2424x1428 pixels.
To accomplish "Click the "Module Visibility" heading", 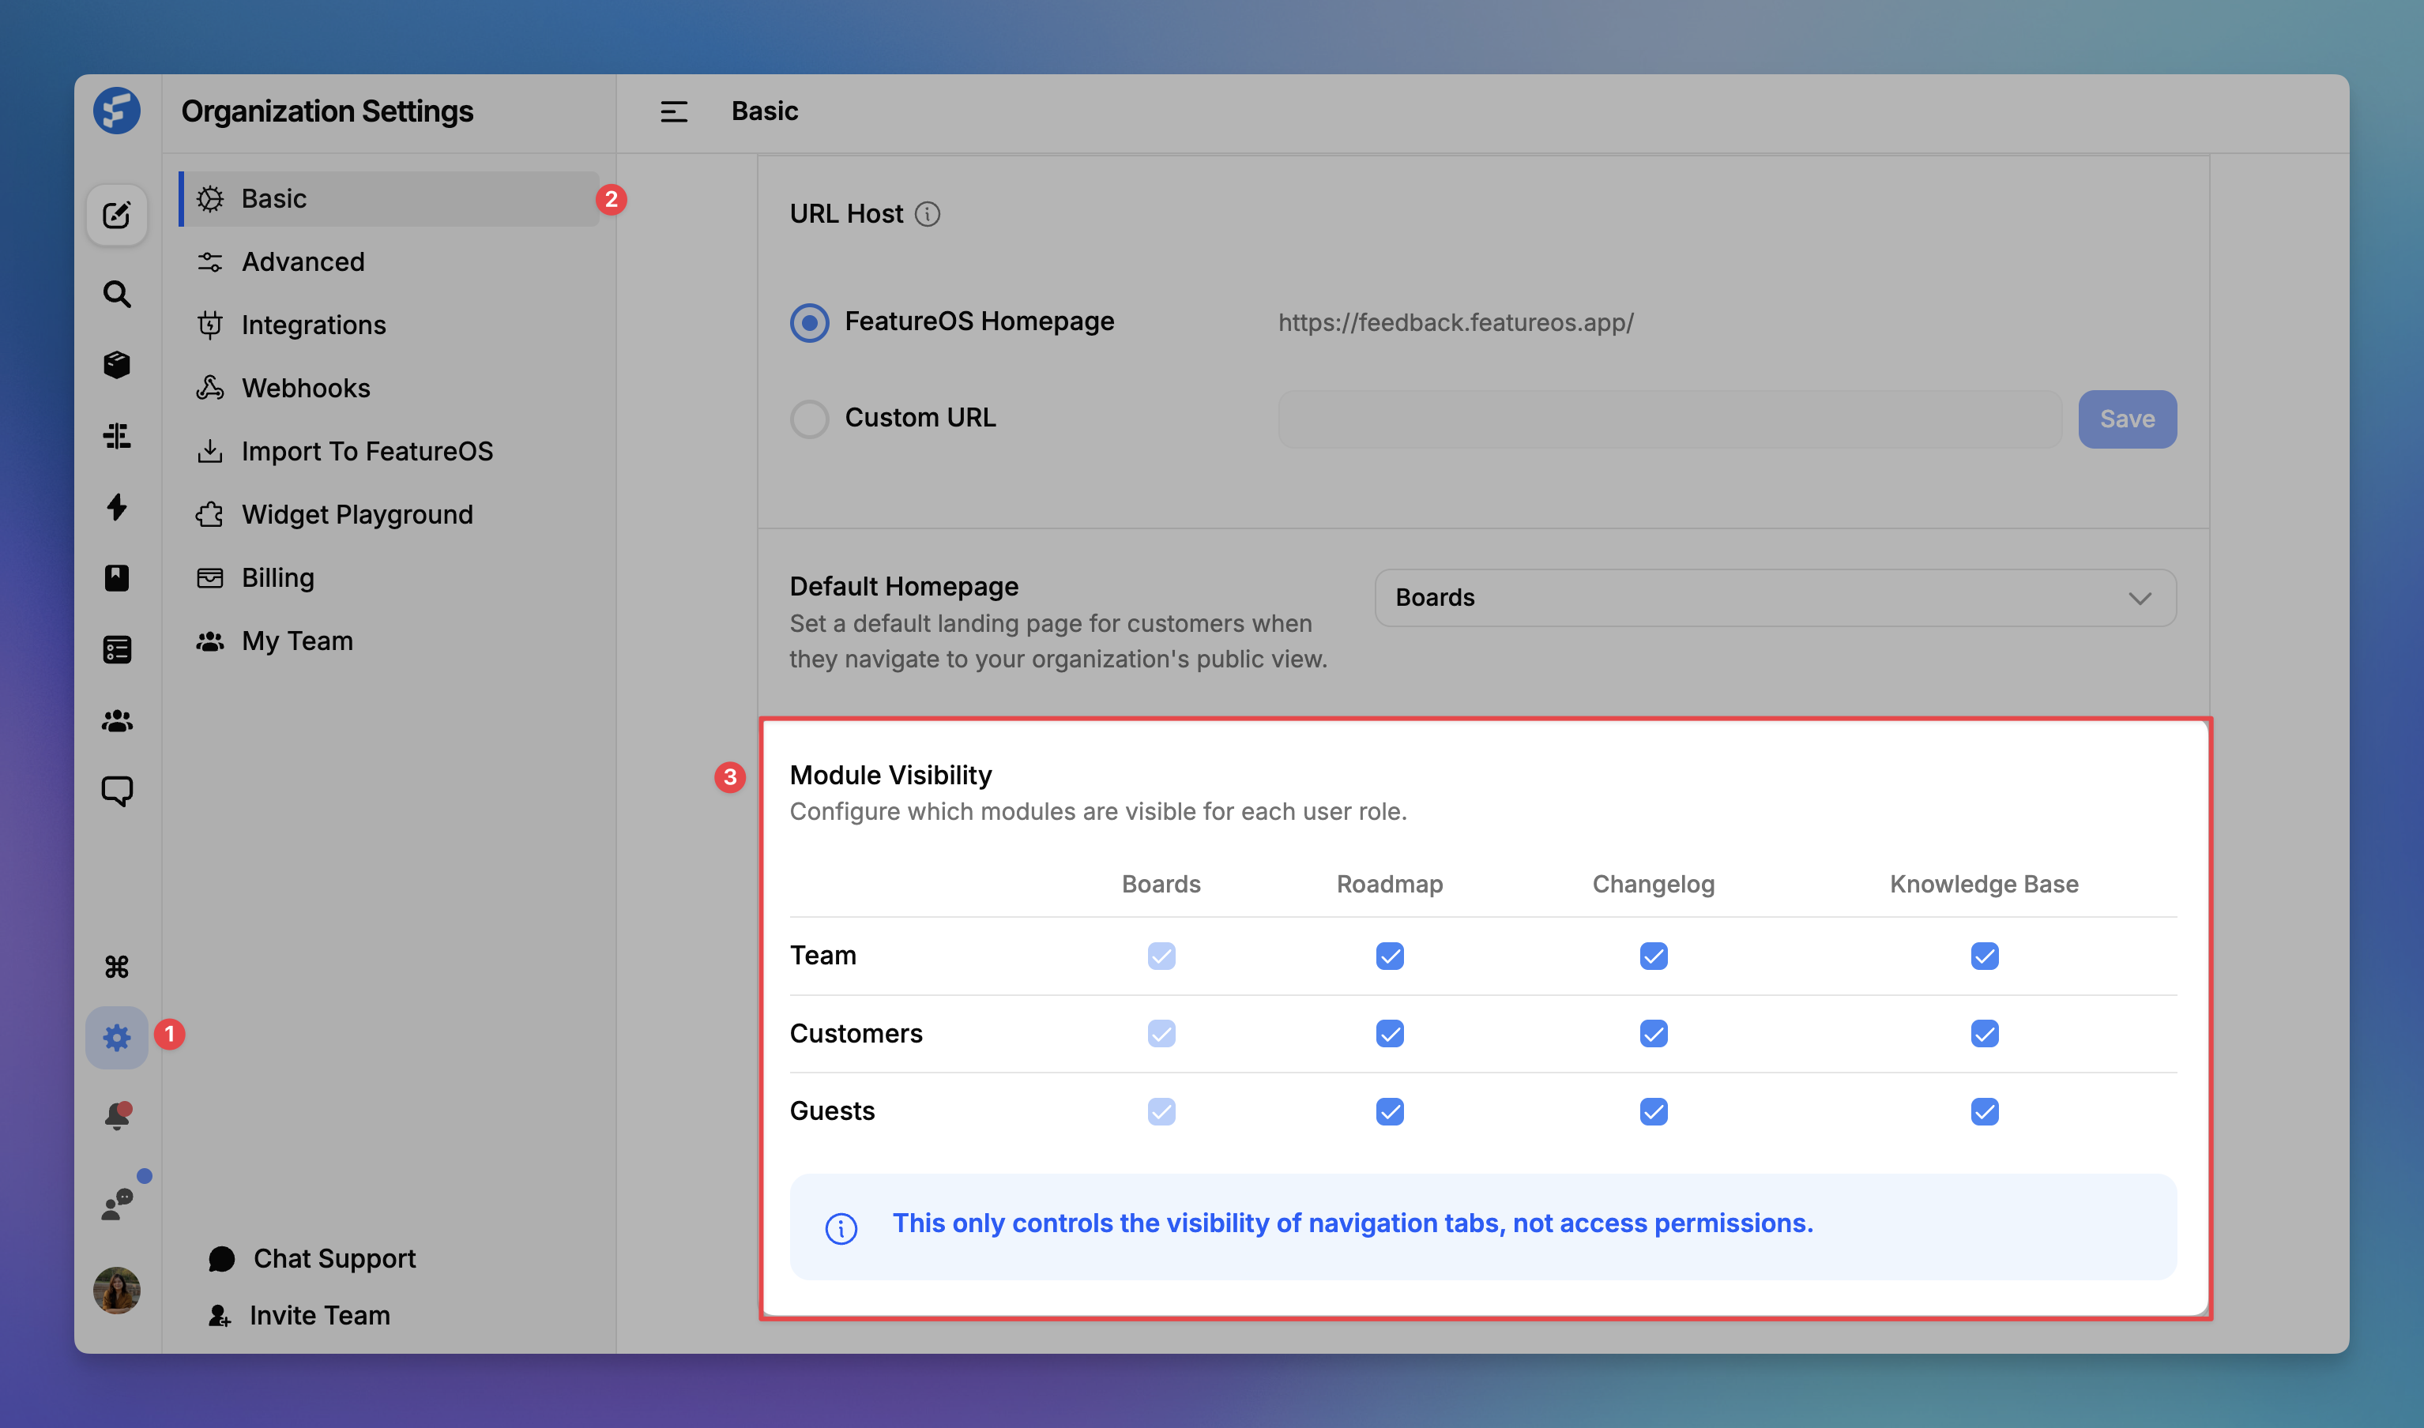I will (890, 776).
